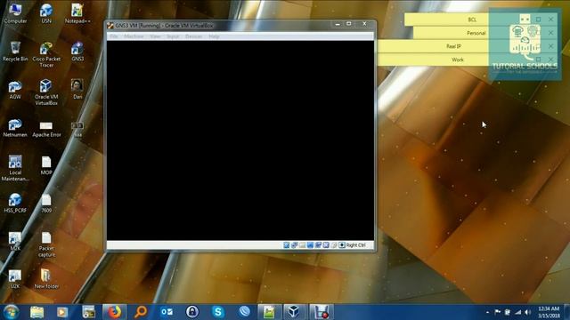
Task: Select the Oracle VM VirtualBox desktop icon
Action: click(46, 92)
